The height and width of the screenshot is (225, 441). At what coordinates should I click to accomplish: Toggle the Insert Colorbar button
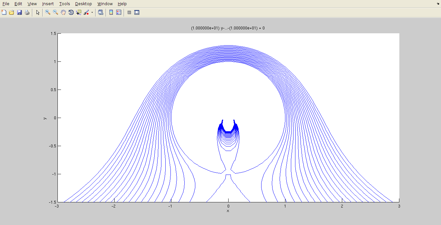pyautogui.click(x=111, y=13)
